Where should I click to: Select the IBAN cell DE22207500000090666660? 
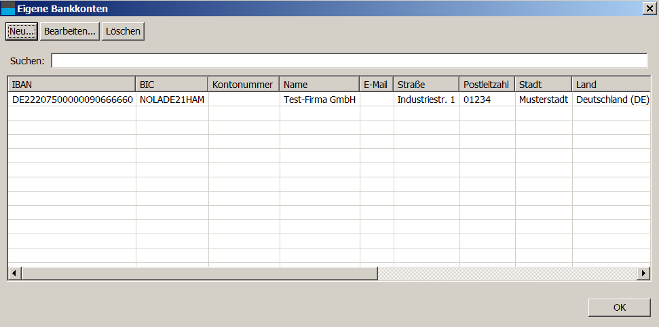pos(72,100)
